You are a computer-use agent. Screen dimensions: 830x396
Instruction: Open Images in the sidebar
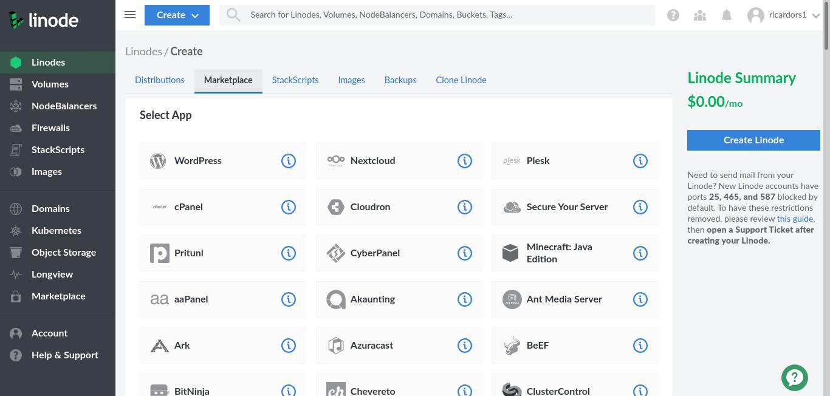click(x=58, y=172)
